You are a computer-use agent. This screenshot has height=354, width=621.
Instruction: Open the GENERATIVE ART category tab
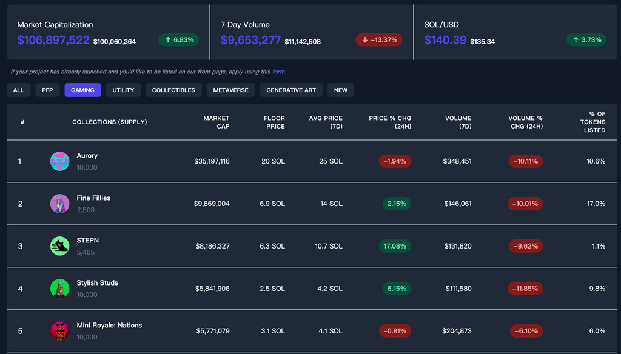tap(291, 90)
